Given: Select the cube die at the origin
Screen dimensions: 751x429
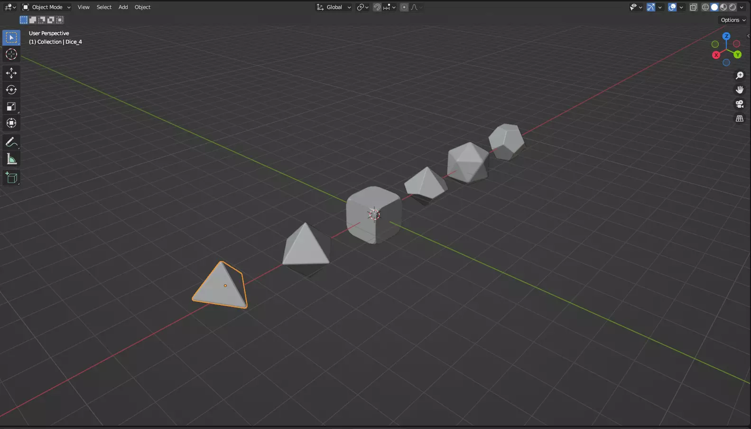Looking at the screenshot, I should 373,215.
